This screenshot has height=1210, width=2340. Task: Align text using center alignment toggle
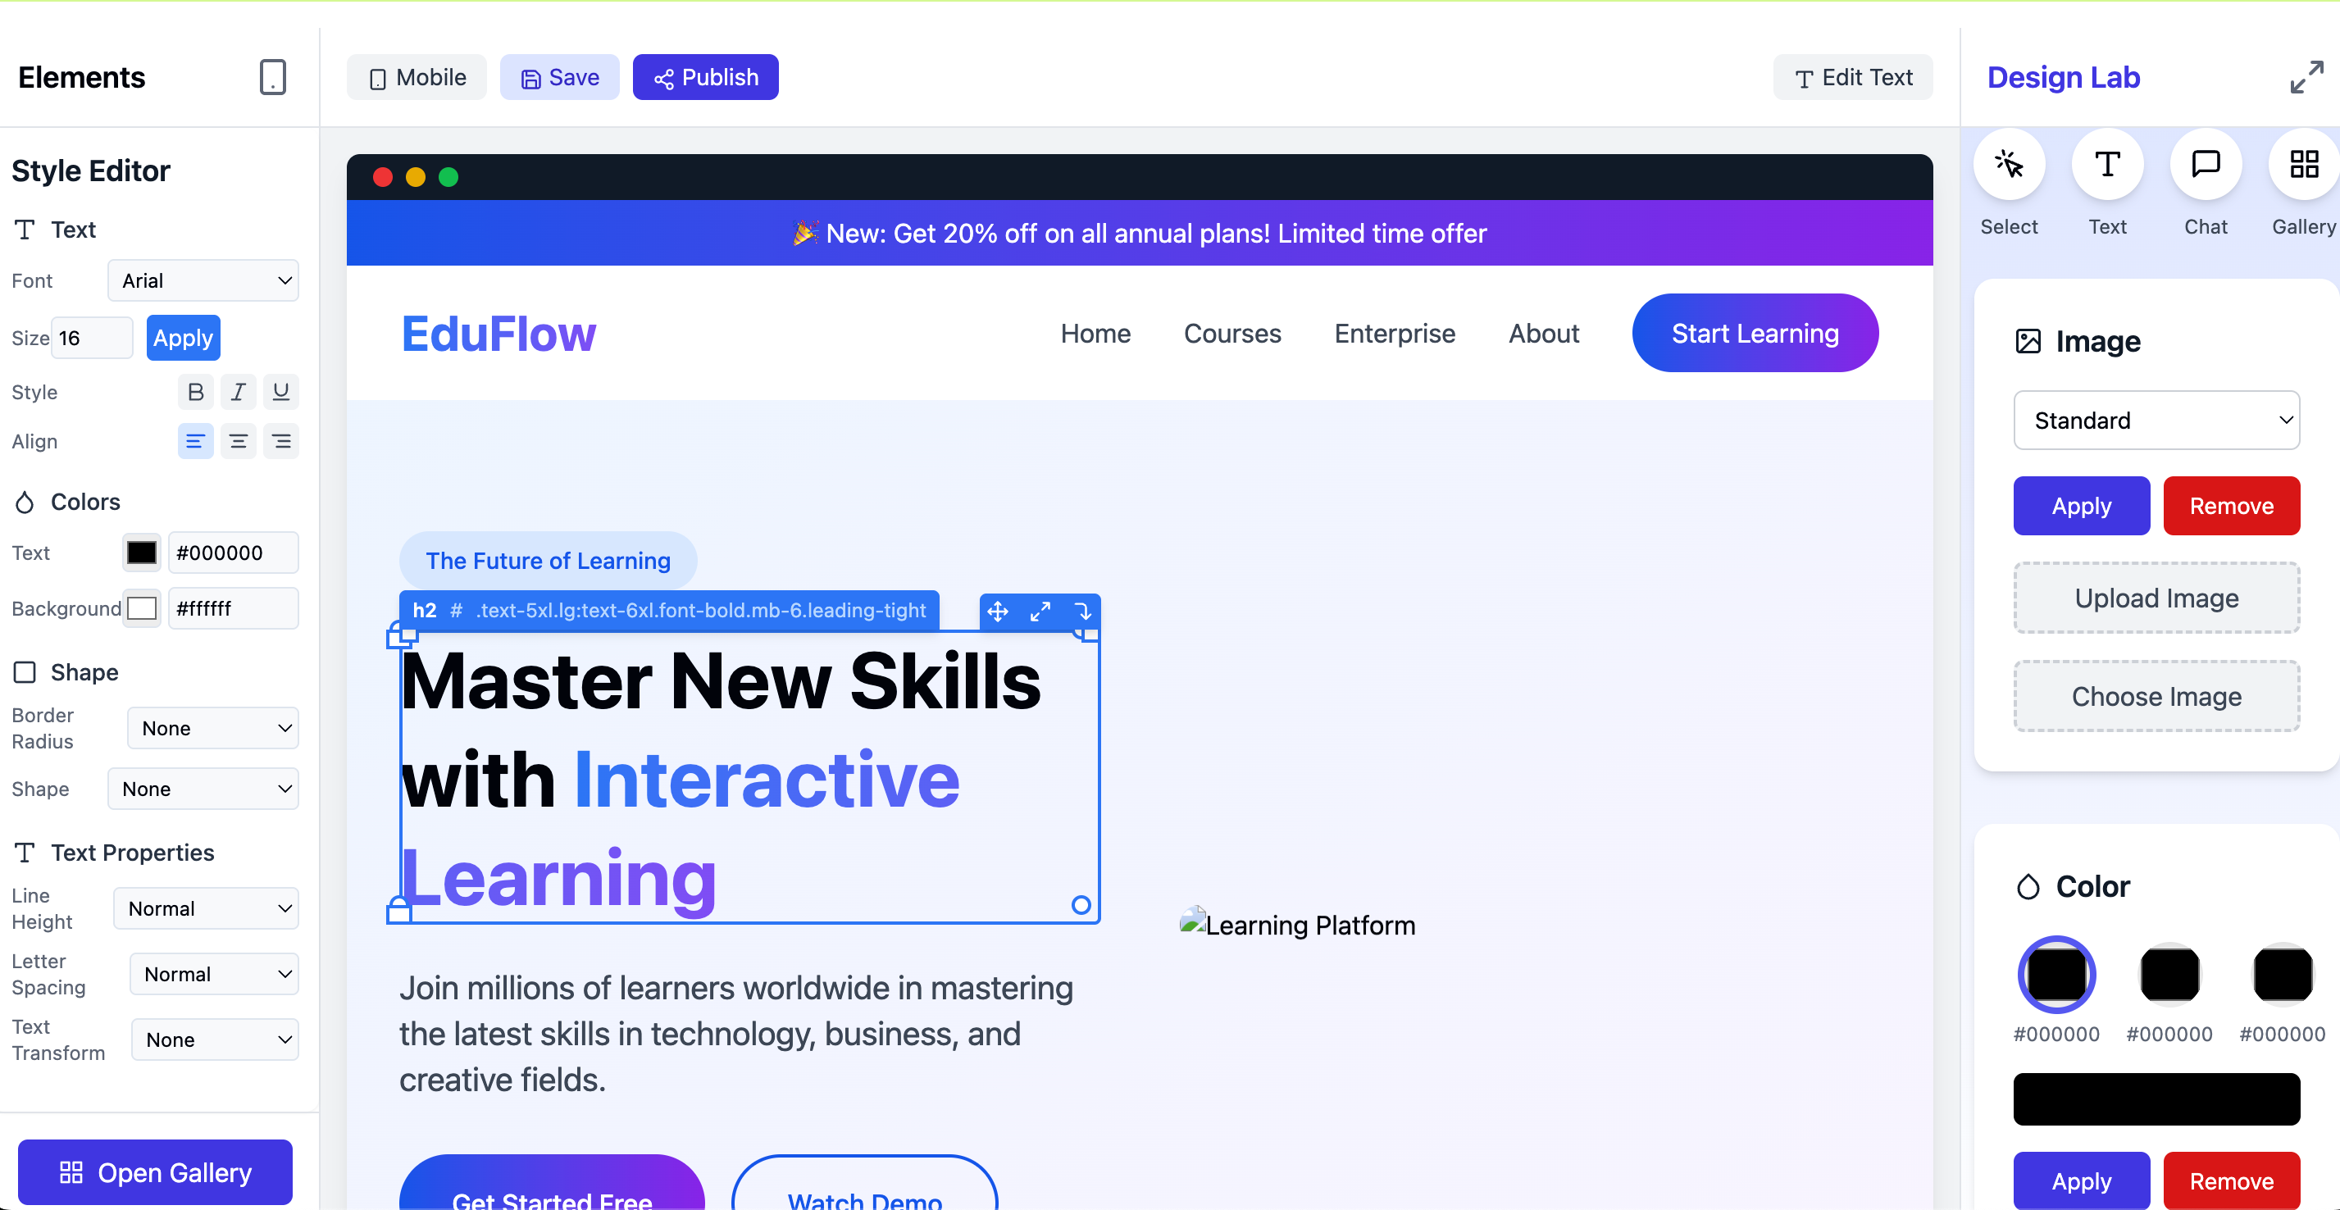click(x=238, y=441)
